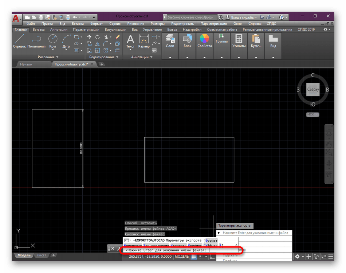The image size is (346, 273).
Task: Open the Слои layers panel
Action: point(170,41)
